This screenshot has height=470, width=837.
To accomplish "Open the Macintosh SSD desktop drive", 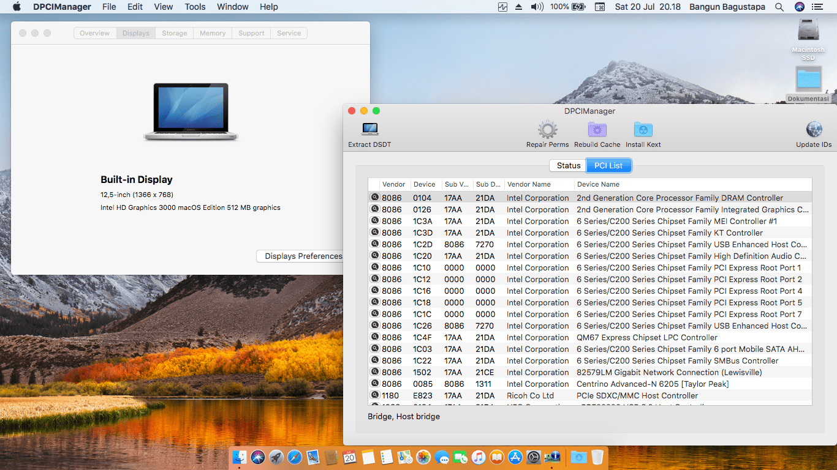I will coord(809,31).
